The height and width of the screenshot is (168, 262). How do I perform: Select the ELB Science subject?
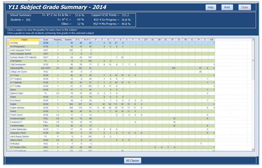(x=24, y=101)
